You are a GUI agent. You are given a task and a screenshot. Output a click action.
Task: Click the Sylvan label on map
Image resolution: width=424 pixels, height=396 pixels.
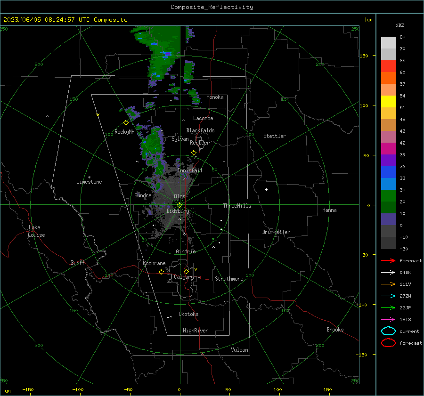point(180,139)
